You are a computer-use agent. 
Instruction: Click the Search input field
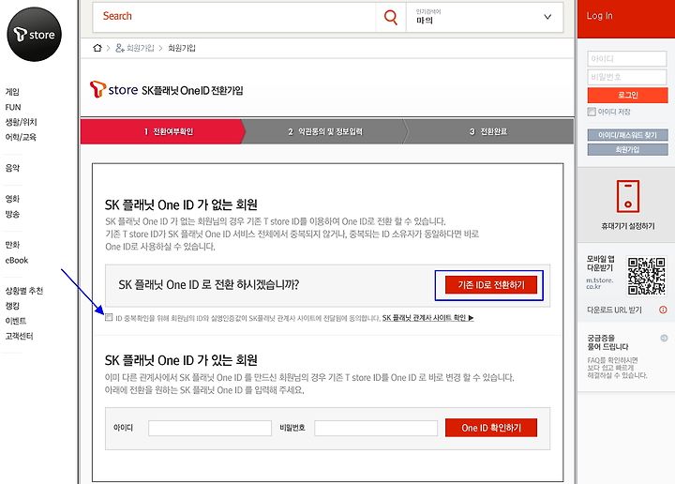234,17
